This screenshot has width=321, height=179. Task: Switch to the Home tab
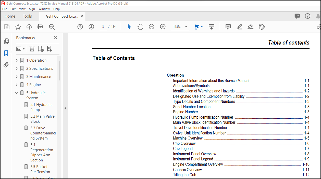coord(10,16)
